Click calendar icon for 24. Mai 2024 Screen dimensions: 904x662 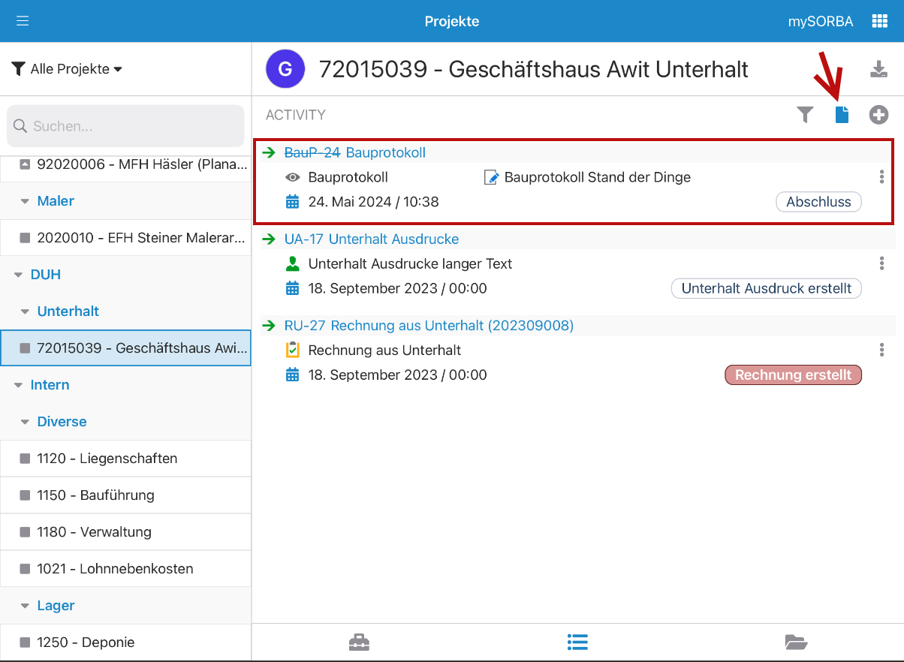(293, 202)
